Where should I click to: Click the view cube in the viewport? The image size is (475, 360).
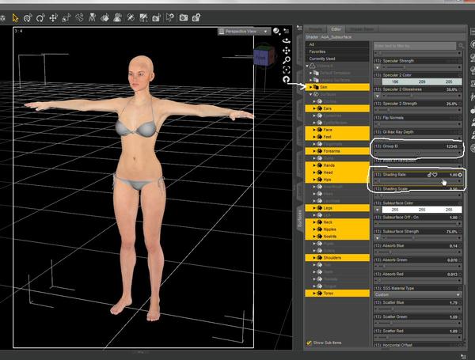click(264, 55)
